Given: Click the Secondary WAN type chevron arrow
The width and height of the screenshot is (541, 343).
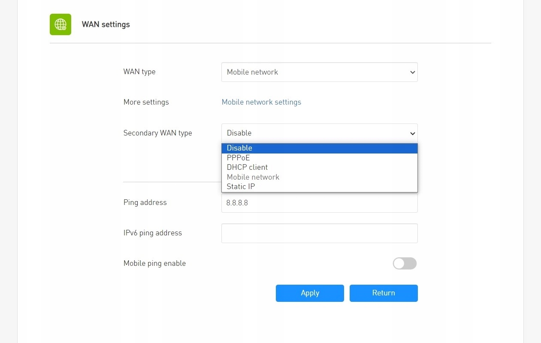Looking at the screenshot, I should pyautogui.click(x=412, y=133).
